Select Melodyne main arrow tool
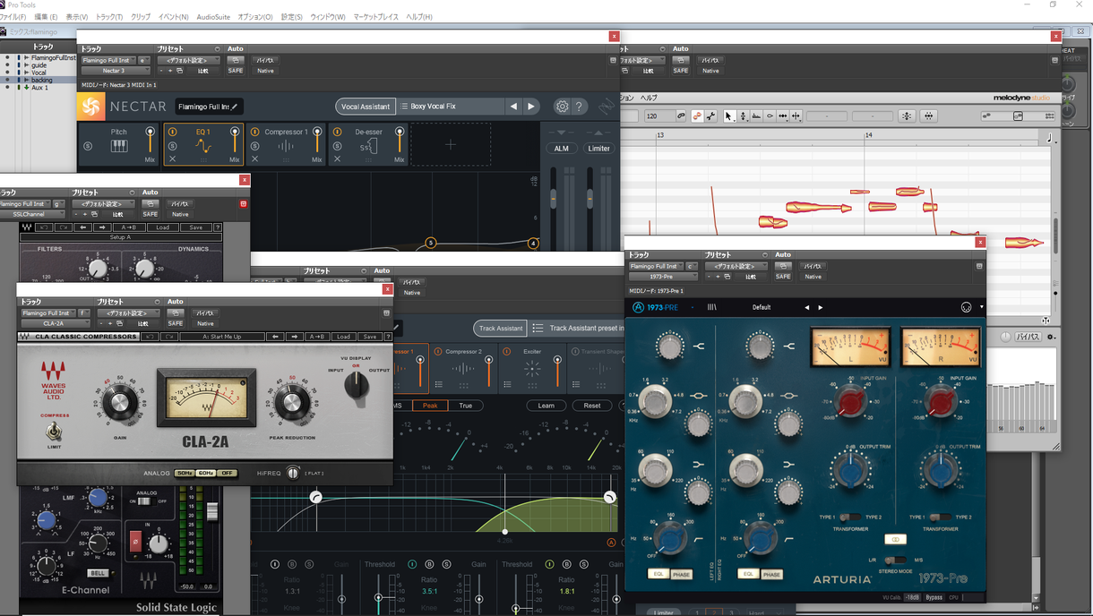Screen dimensions: 1093x616 [728, 116]
